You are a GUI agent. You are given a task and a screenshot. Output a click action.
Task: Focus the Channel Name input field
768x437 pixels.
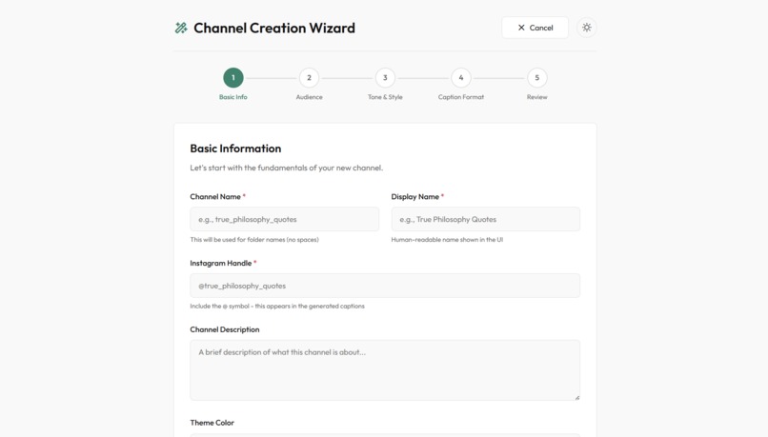285,219
